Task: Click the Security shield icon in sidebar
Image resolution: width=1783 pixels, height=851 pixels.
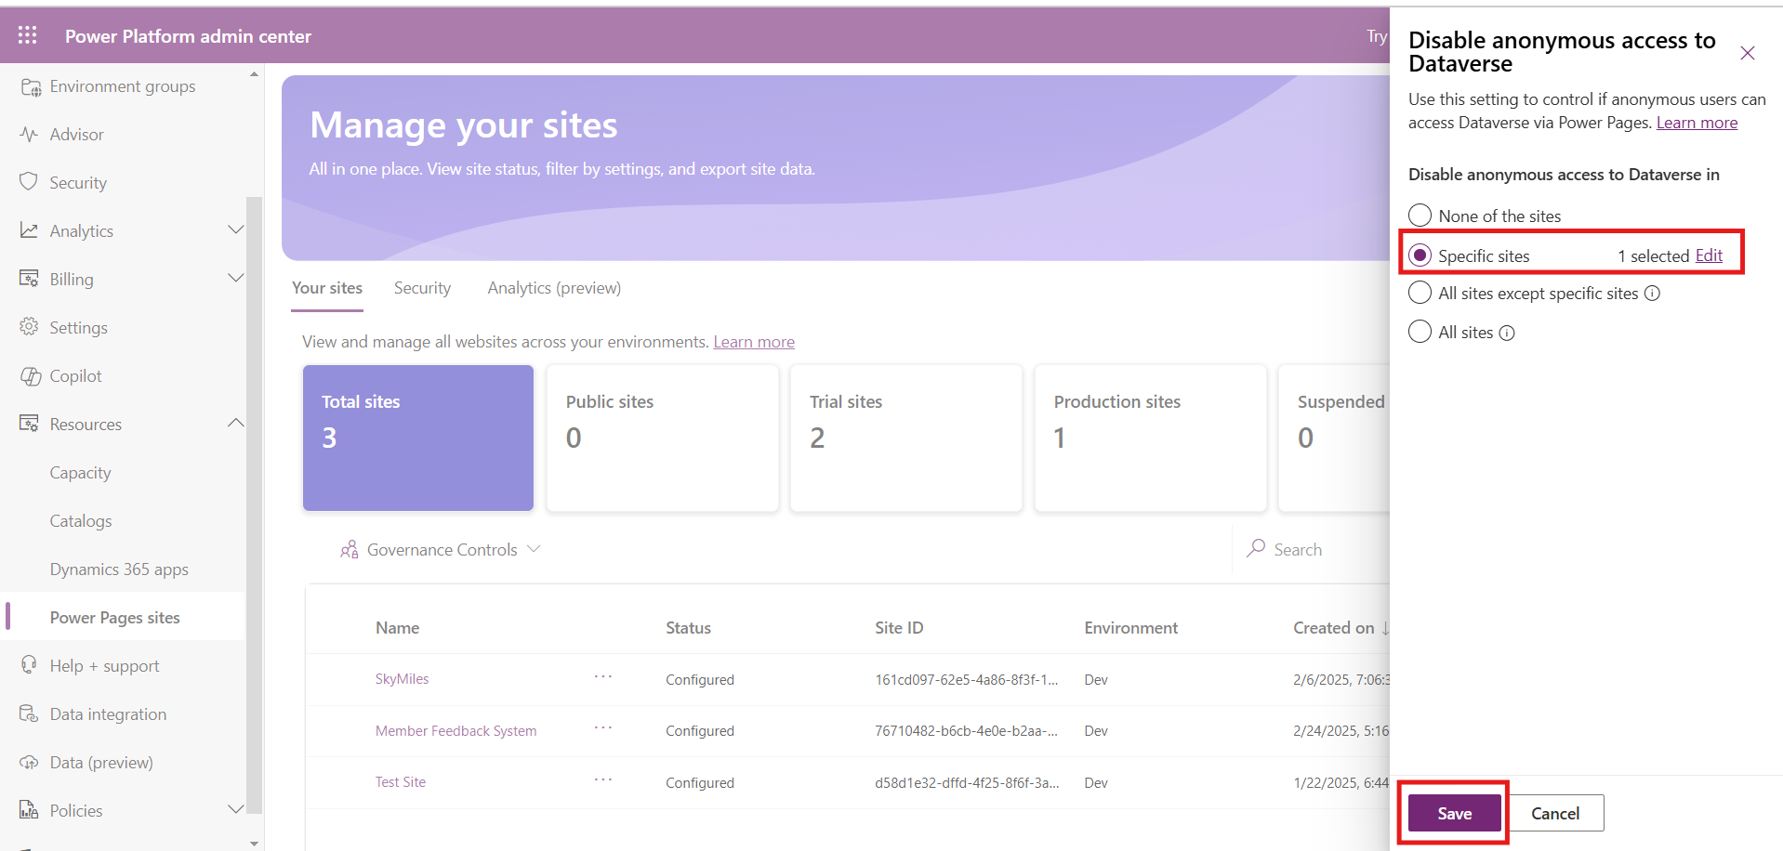Action: click(29, 182)
